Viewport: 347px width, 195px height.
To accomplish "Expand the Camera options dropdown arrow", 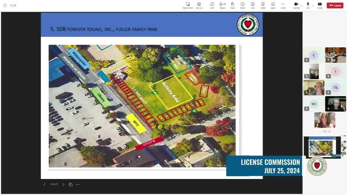I will [x=301, y=5].
